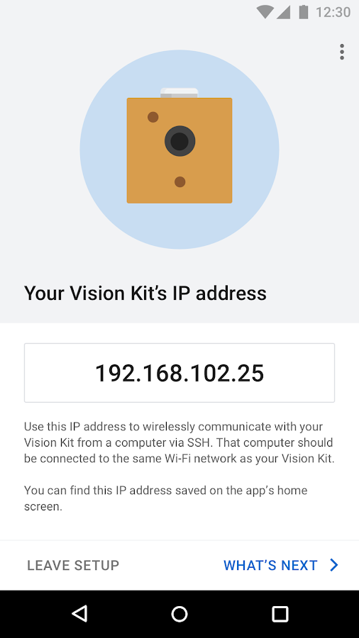Screen dimensions: 359x638
Task: Click the chevron arrow beside What's Next
Action: pyautogui.click(x=334, y=565)
